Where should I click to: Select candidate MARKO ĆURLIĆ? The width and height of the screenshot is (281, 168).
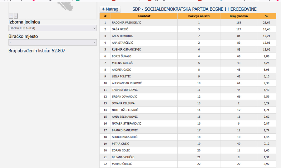tap(122, 164)
